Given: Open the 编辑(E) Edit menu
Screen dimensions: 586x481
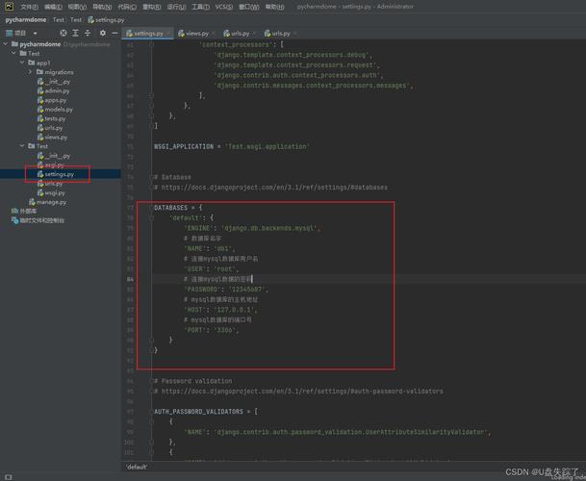Looking at the screenshot, I should (53, 7).
